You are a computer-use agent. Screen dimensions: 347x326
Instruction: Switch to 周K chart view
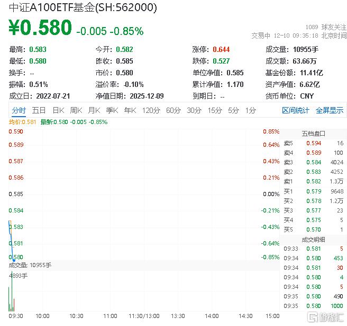pos(76,110)
